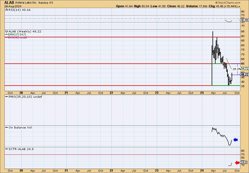Click the Nasdaq GS exchange label
This screenshot has width=249, height=173.
46,3
